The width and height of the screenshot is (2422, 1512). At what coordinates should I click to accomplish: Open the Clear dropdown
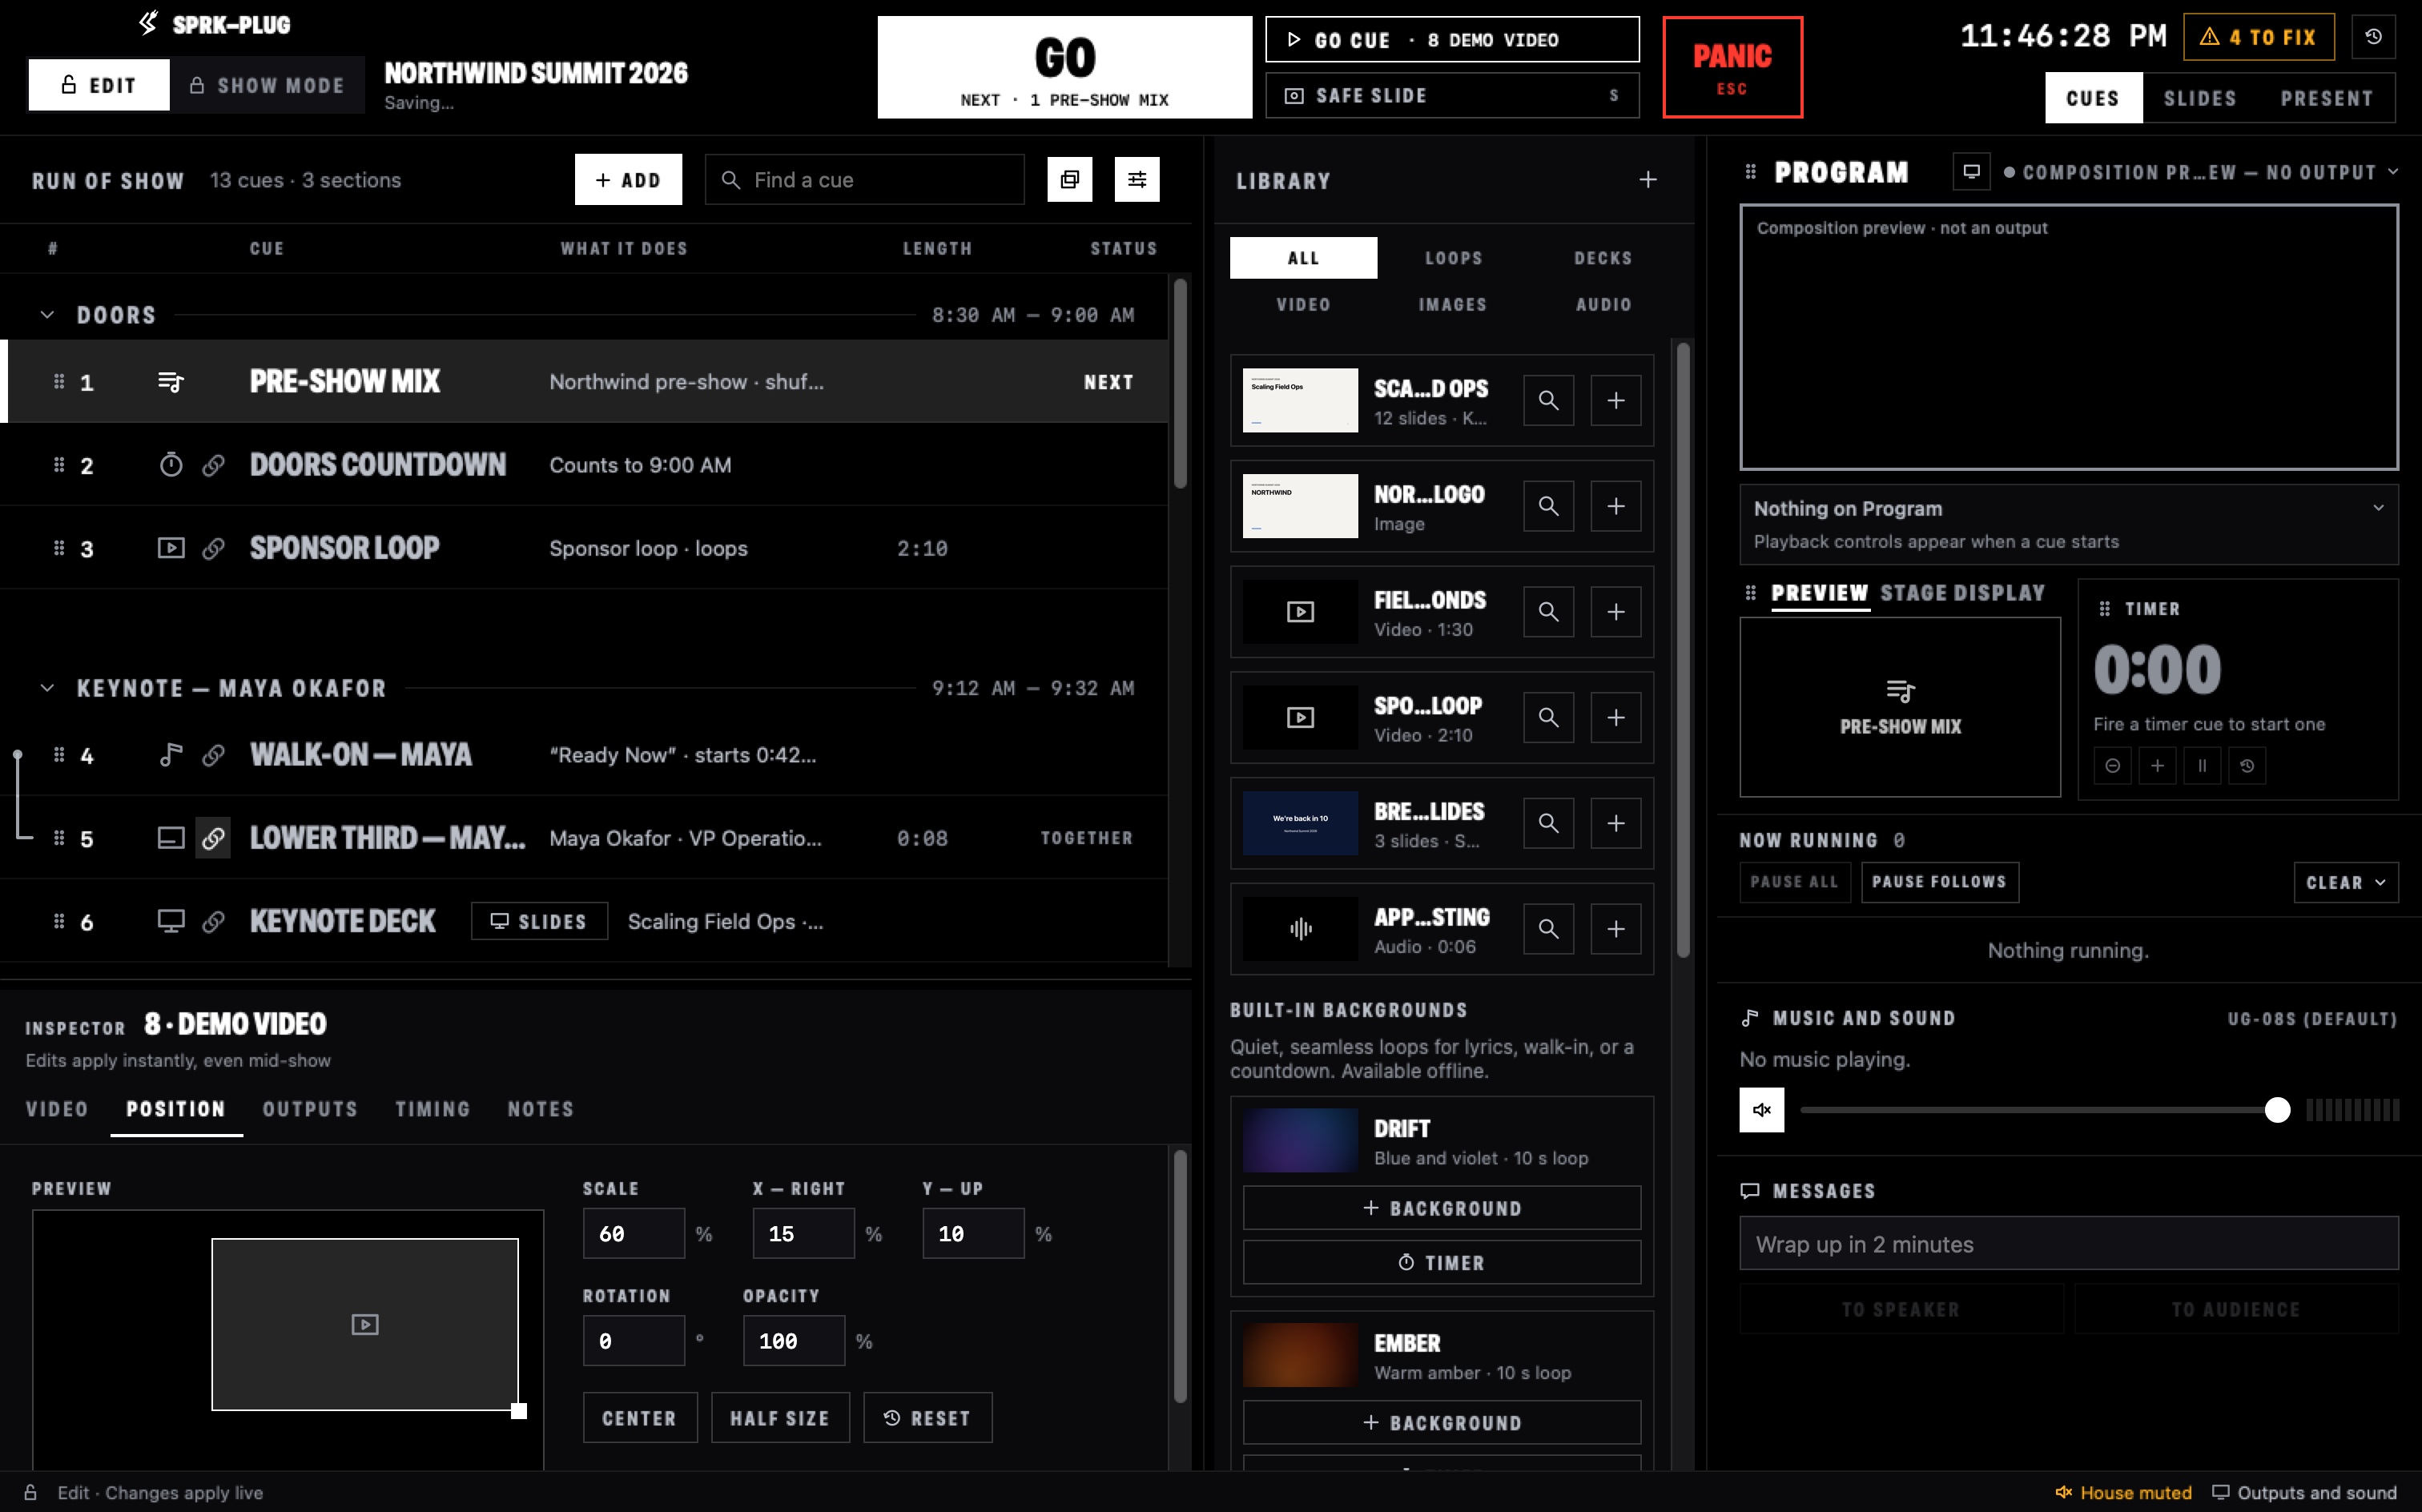(x=2345, y=882)
